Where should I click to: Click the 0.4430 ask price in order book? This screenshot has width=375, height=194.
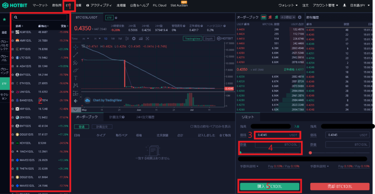[x=241, y=30]
